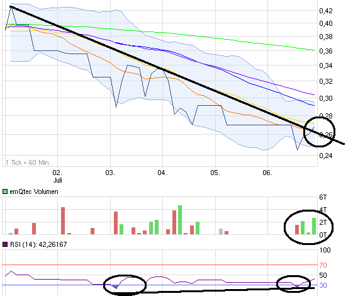Click the tall red volume bar at 03.
The width and height of the screenshot is (353, 296).
[x=116, y=223]
